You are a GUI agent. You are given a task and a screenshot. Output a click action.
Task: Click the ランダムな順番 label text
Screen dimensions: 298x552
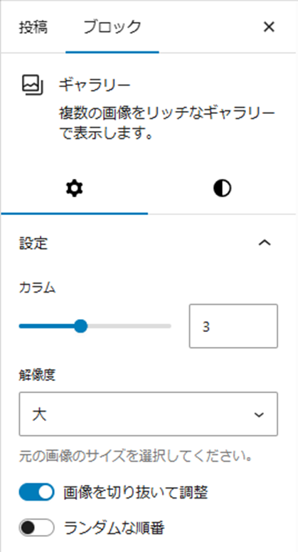tap(115, 528)
